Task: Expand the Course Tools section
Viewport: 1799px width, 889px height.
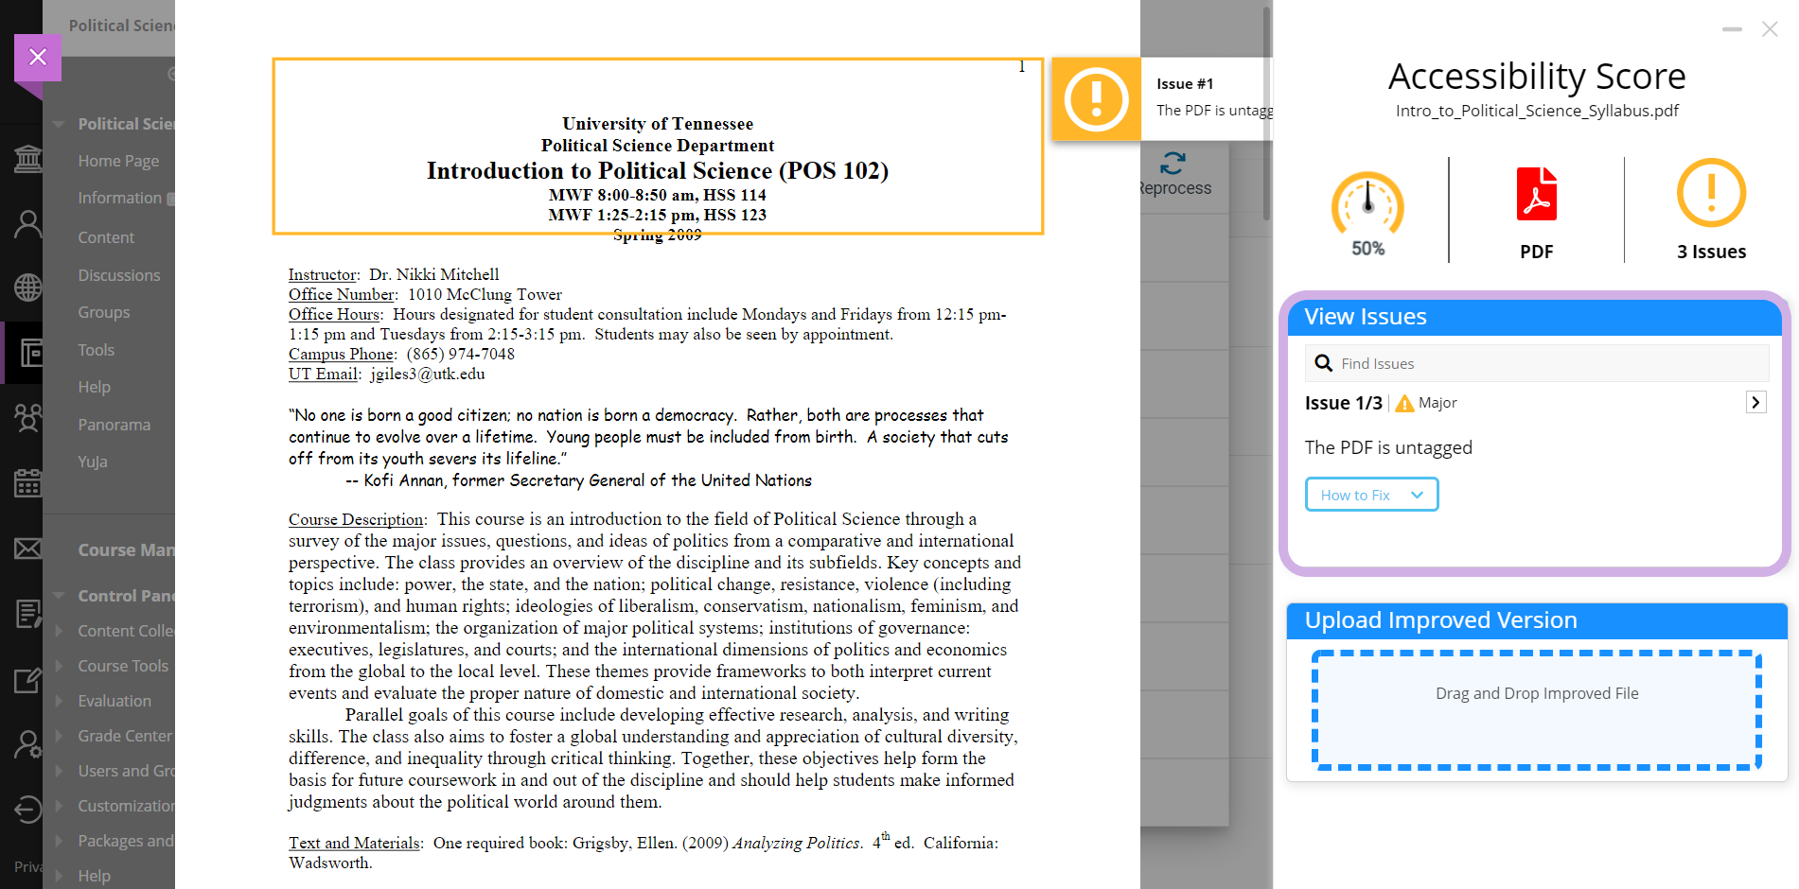Action: click(59, 666)
